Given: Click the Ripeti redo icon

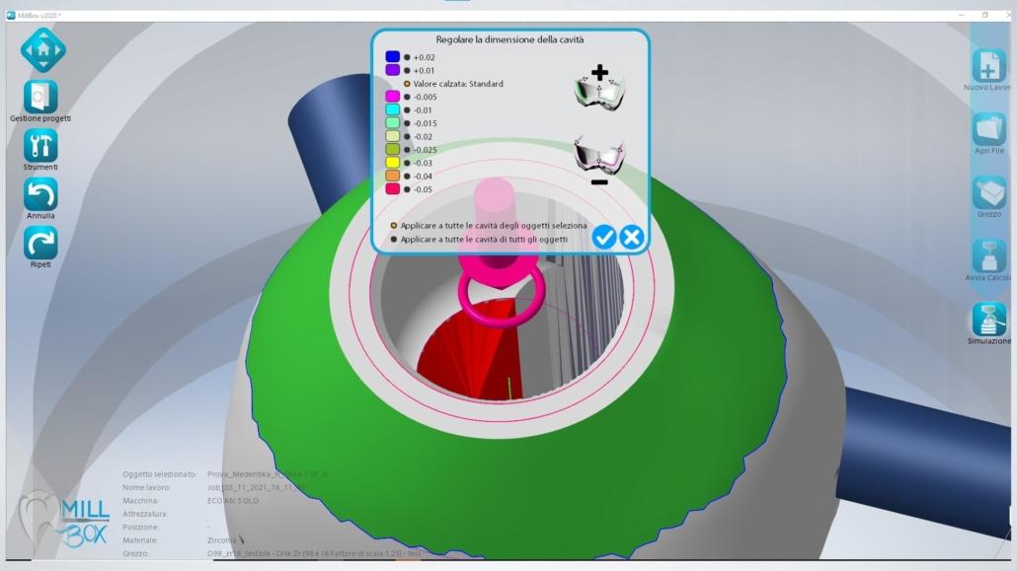Looking at the screenshot, I should coord(40,243).
